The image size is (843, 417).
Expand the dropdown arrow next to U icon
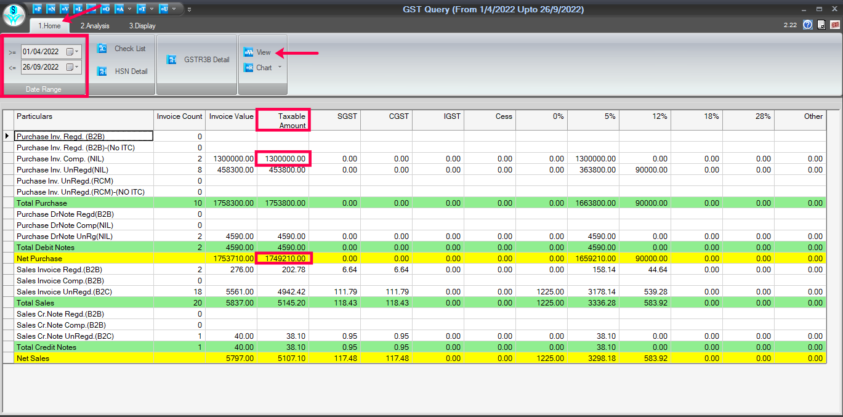(174, 9)
